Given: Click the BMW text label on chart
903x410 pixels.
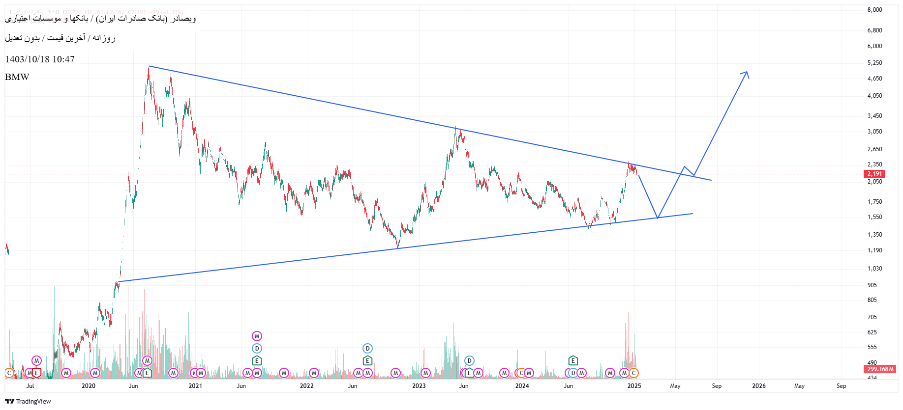Looking at the screenshot, I should pos(17,77).
